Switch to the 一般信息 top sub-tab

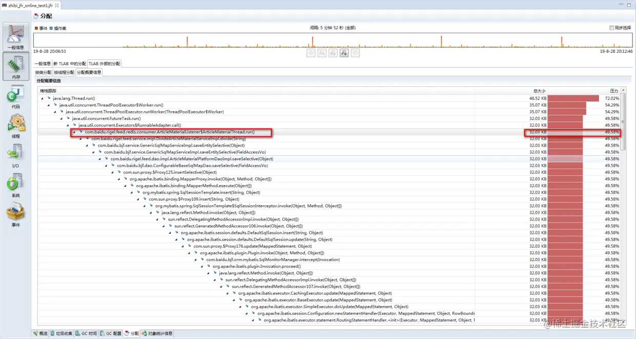43,64
